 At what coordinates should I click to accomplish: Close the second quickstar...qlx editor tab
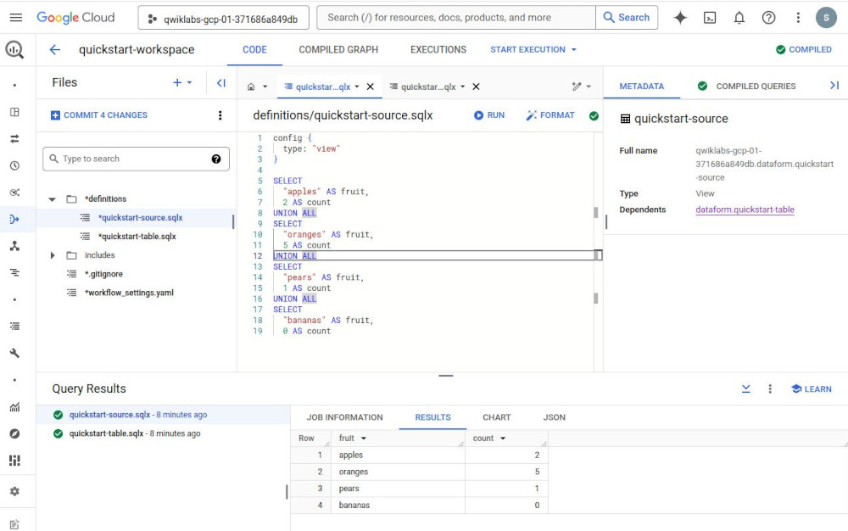[476, 87]
